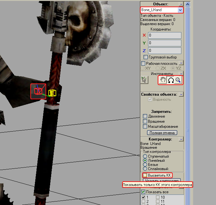Select Линейный controller type
The image size is (216, 205).
tap(145, 160)
